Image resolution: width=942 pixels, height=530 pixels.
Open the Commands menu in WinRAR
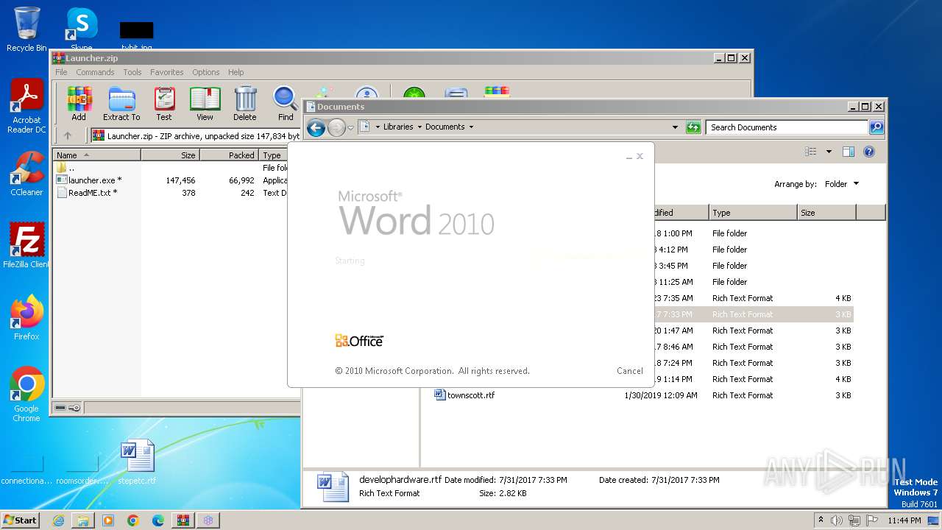95,72
